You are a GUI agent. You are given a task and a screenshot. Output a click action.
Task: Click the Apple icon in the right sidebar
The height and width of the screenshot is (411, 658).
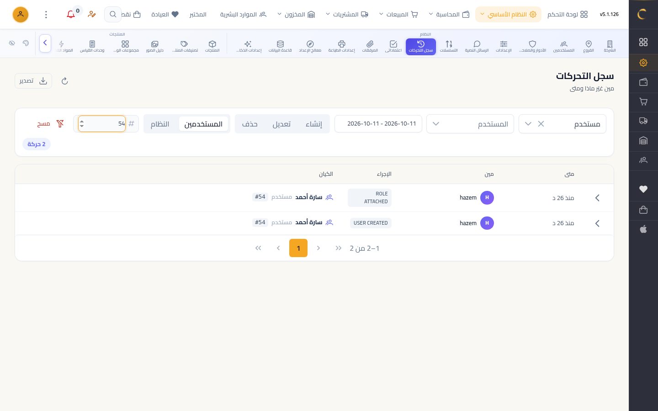(x=643, y=229)
